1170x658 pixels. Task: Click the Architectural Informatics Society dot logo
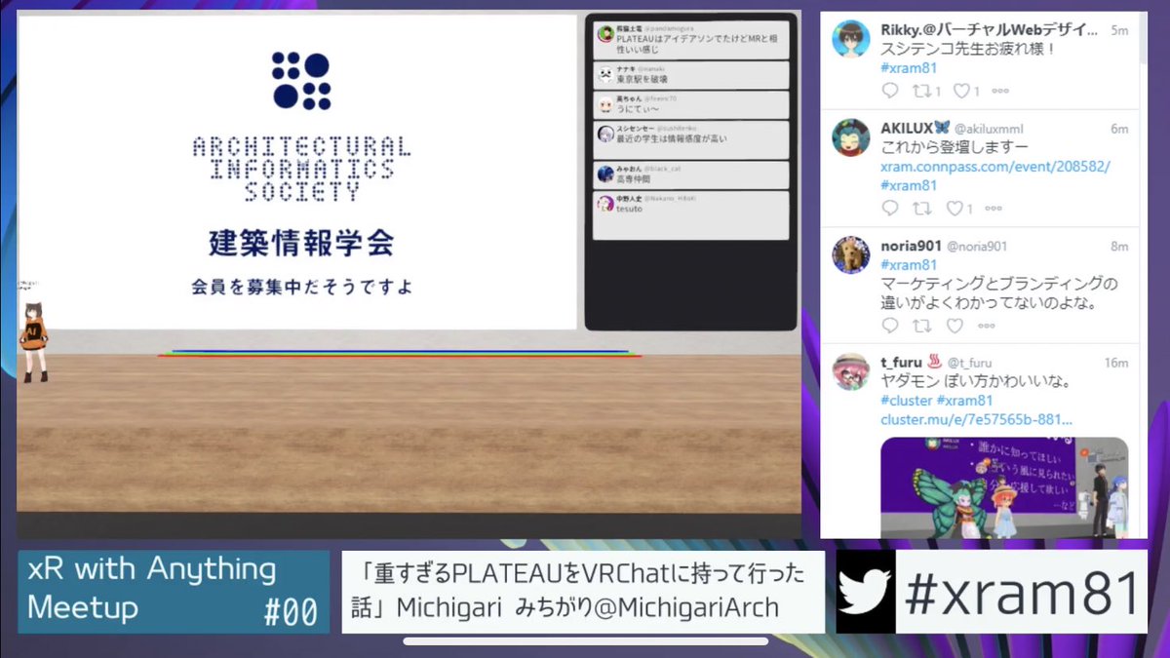click(x=301, y=81)
